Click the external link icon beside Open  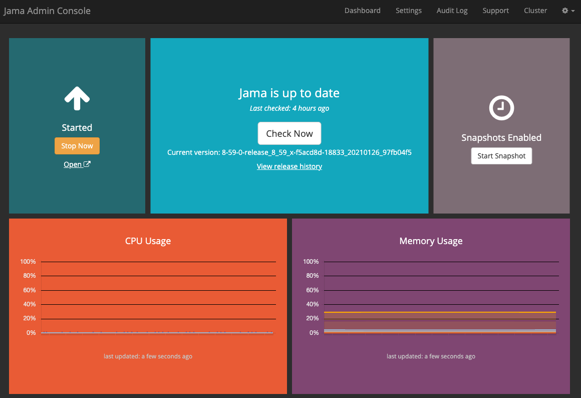point(87,164)
